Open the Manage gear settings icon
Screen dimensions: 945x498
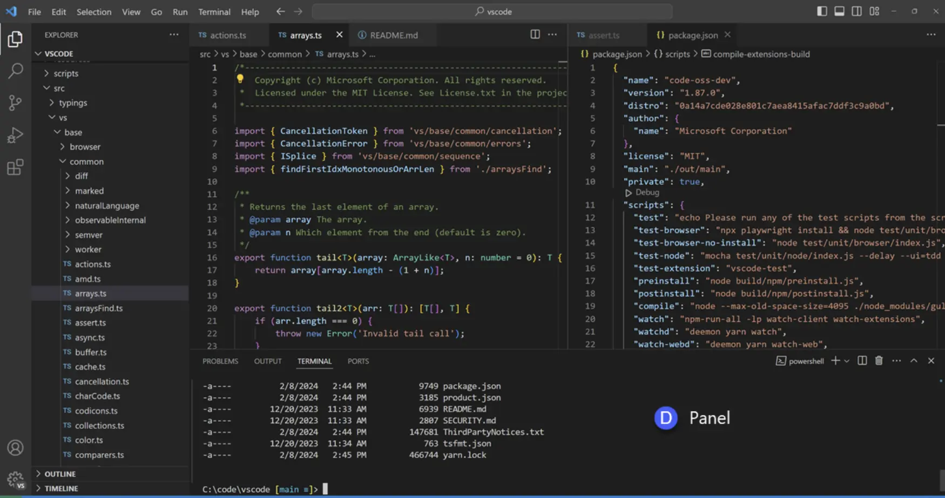[16, 479]
